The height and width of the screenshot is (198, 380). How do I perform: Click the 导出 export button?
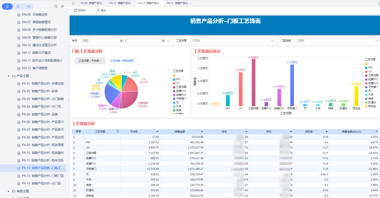[101, 11]
